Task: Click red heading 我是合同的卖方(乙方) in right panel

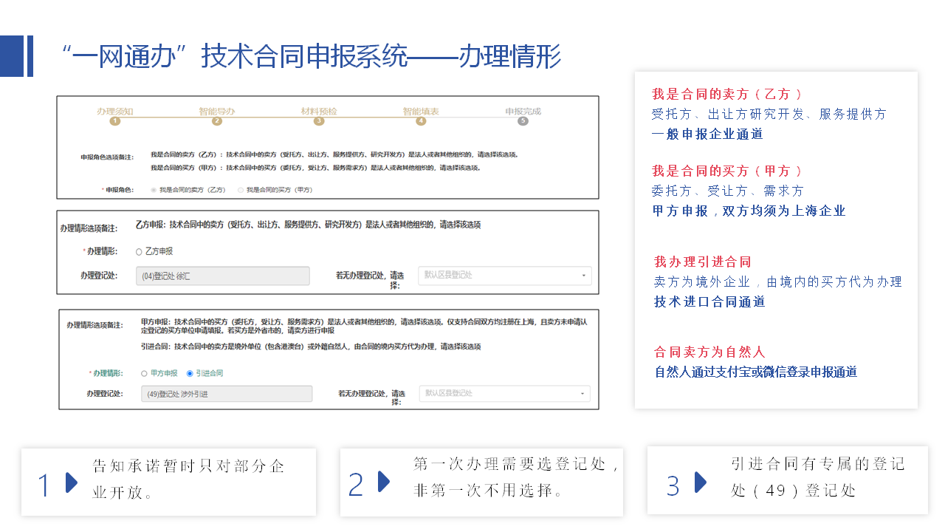Action: 727,95
